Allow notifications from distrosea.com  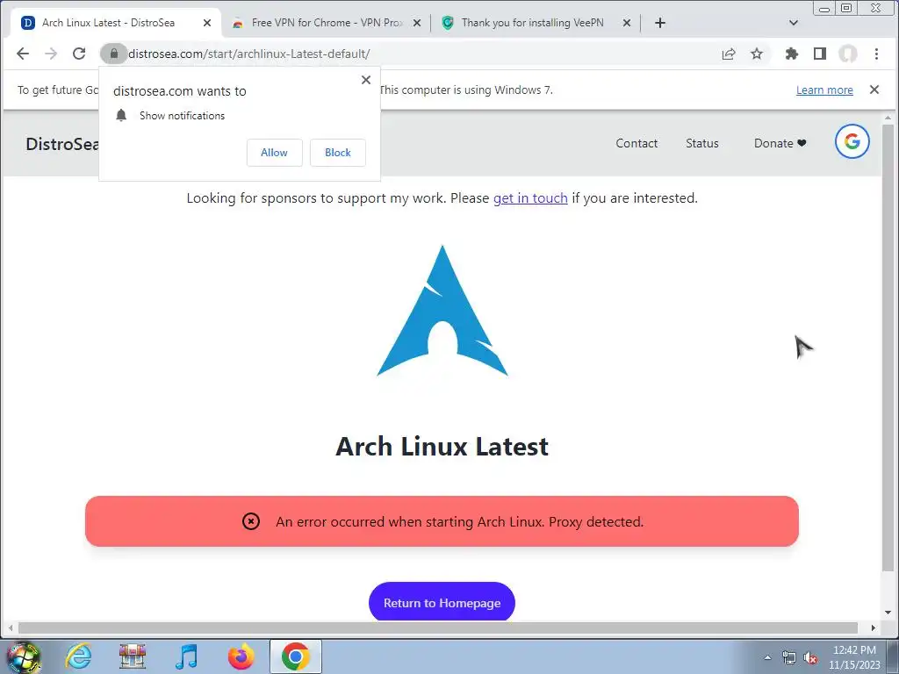[274, 153]
